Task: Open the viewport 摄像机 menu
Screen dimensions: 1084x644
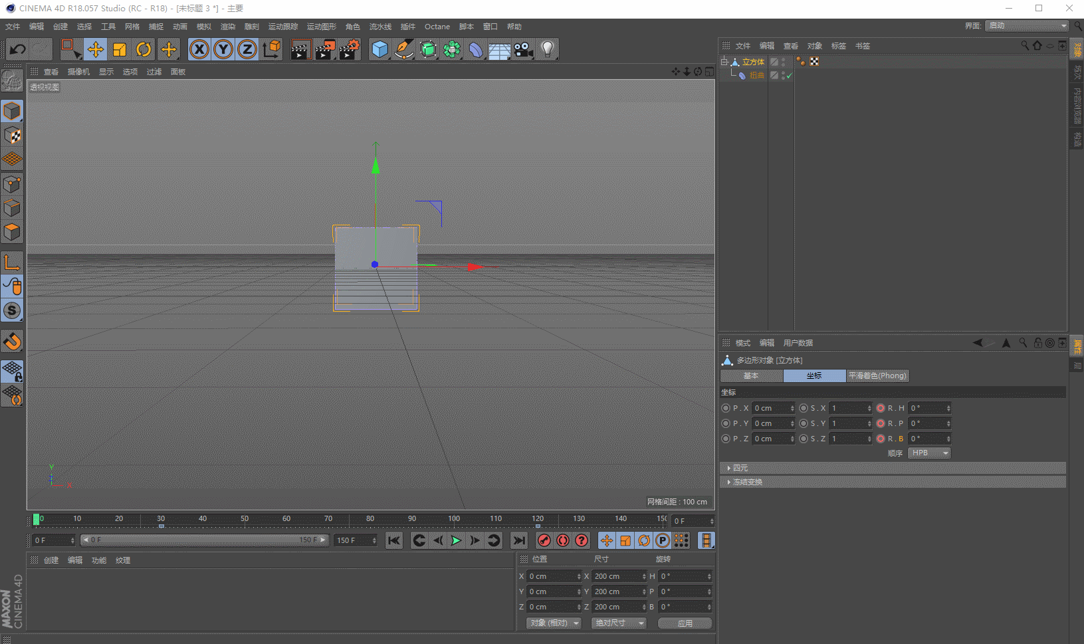Action: (78, 72)
